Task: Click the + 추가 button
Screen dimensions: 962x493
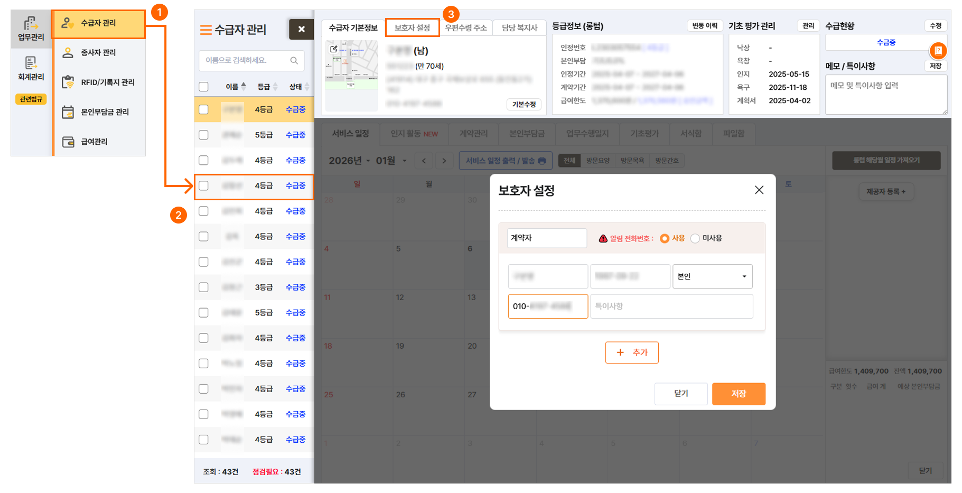Action: point(632,352)
